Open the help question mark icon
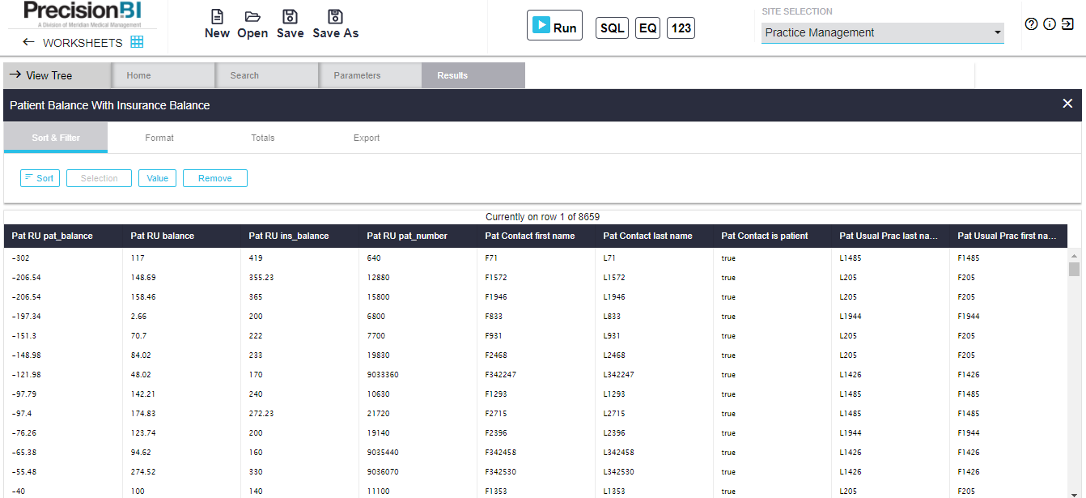 pyautogui.click(x=1031, y=24)
